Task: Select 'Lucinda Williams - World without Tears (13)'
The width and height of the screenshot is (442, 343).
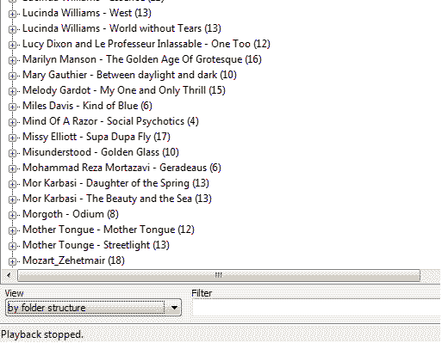Action: [x=121, y=28]
